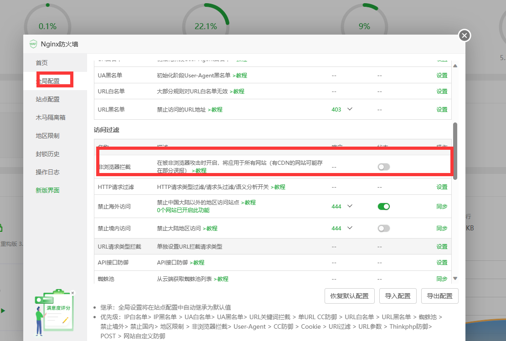Screen dimensions: 506x341
Task: Click 0个网站已开启此功能 link
Action: (x=183, y=210)
